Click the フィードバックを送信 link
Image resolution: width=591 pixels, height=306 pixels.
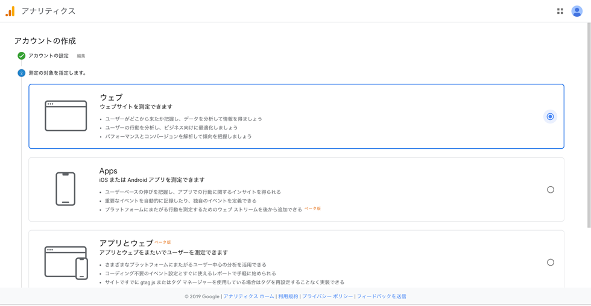[381, 296]
